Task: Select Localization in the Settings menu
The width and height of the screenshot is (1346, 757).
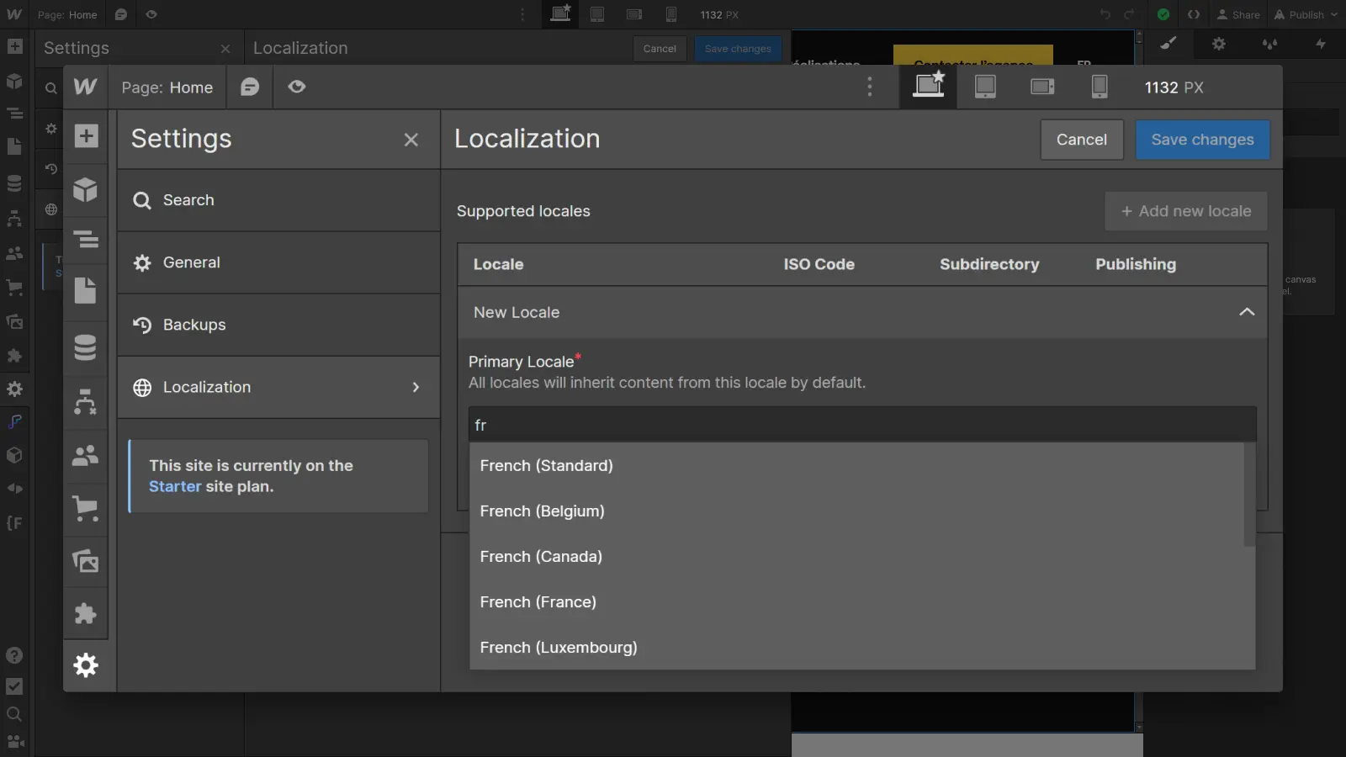Action: click(278, 387)
